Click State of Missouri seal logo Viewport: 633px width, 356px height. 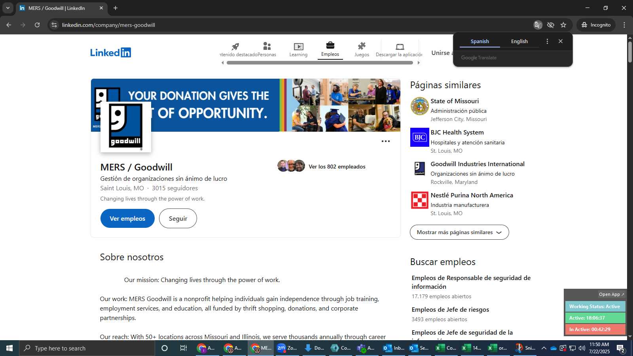[x=420, y=106]
